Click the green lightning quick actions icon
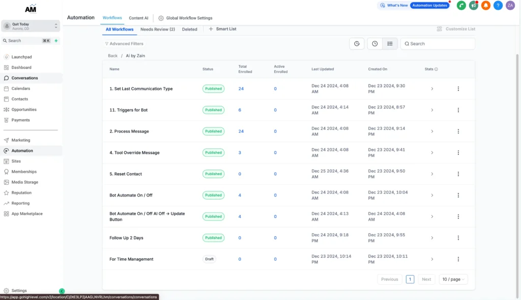 [56, 41]
